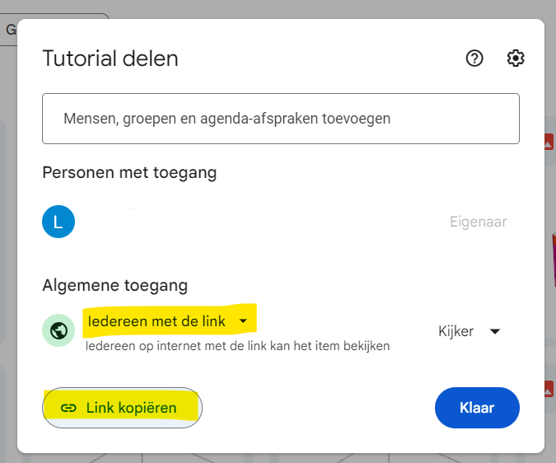This screenshot has height=463, width=556.
Task: Click upper red file icon at right edge
Action: 549,143
